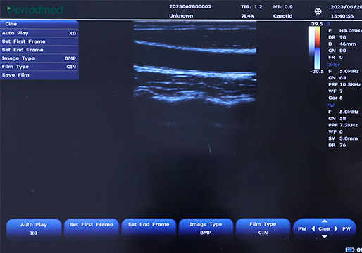This screenshot has width=362, height=253.
Task: Tap the bottom Set End Frame button
Action: [149, 229]
